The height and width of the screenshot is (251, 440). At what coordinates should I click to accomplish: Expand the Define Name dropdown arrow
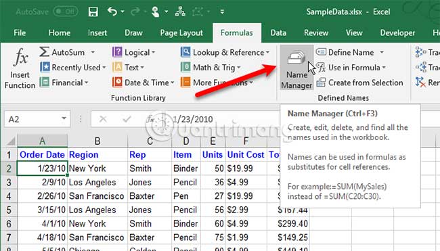(382, 53)
